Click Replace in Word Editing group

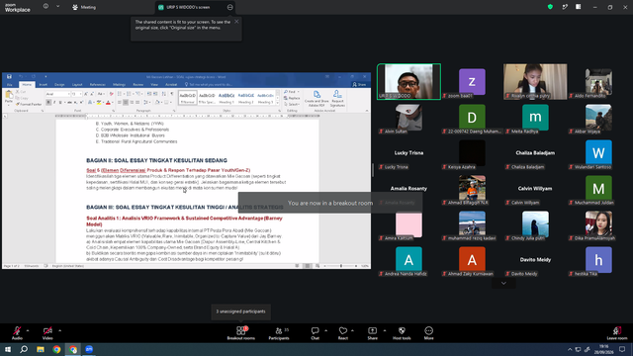[293, 98]
